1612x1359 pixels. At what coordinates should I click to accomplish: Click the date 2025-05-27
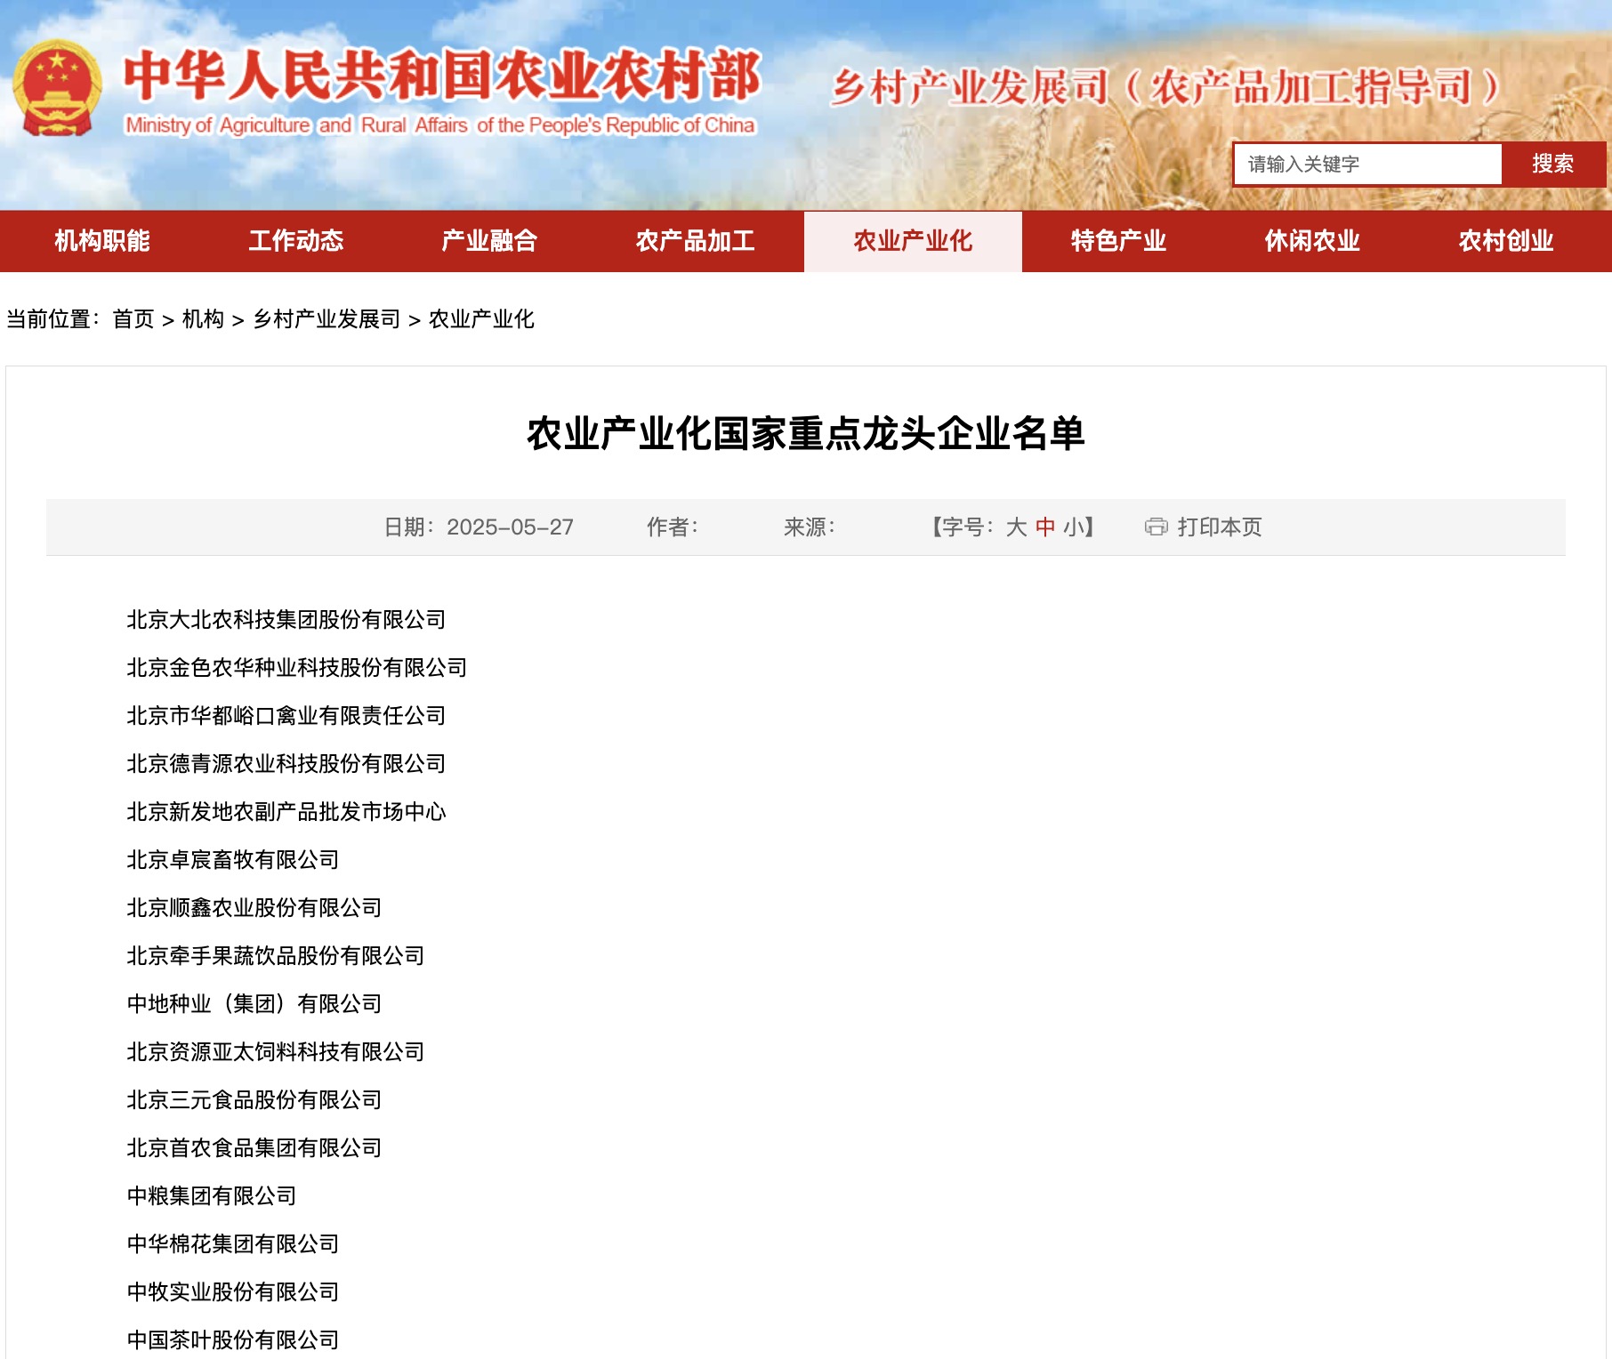pyautogui.click(x=510, y=527)
